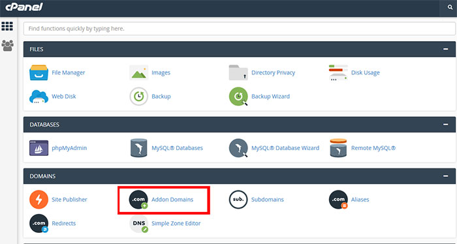457x244 pixels.
Task: Open the Redirects link
Action: 64,223
